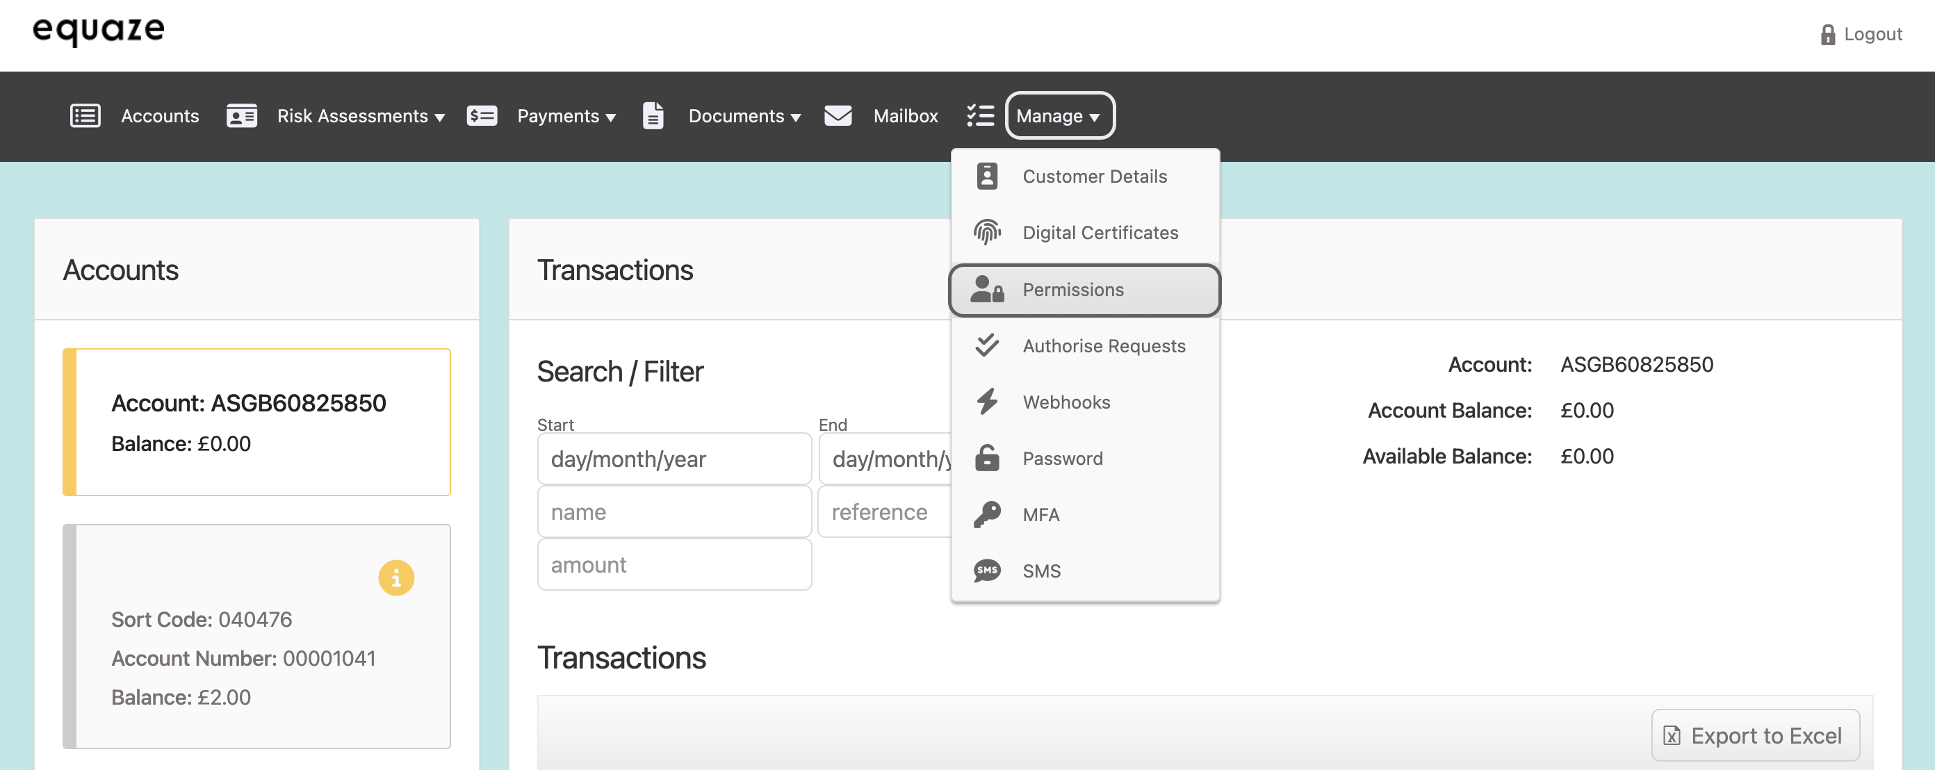Click the Logout link
Image resolution: width=1935 pixels, height=770 pixels.
[x=1861, y=34]
